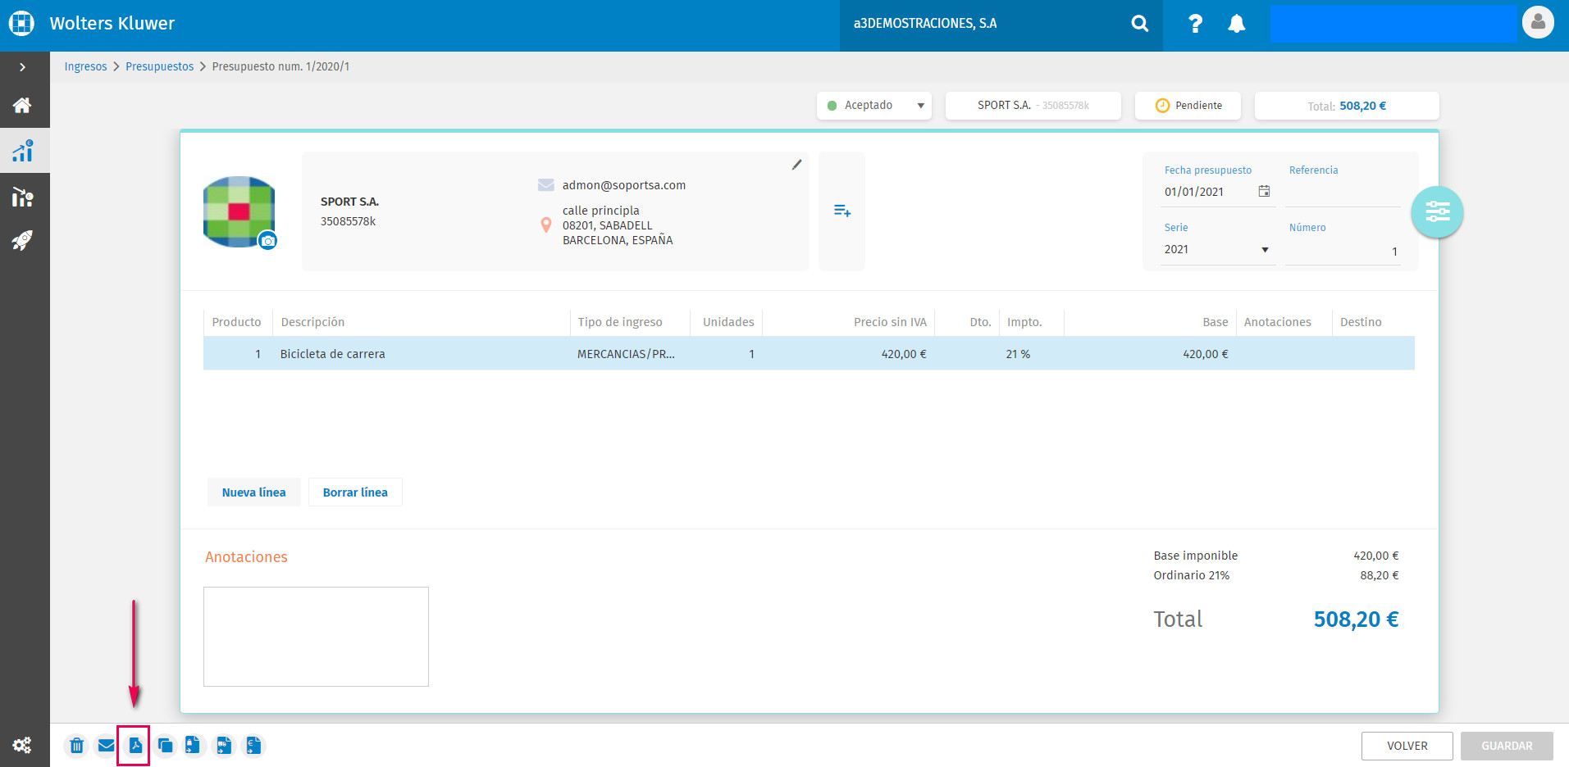Screen dimensions: 1569x767
Task: Open the help question mark
Action: 1195,24
